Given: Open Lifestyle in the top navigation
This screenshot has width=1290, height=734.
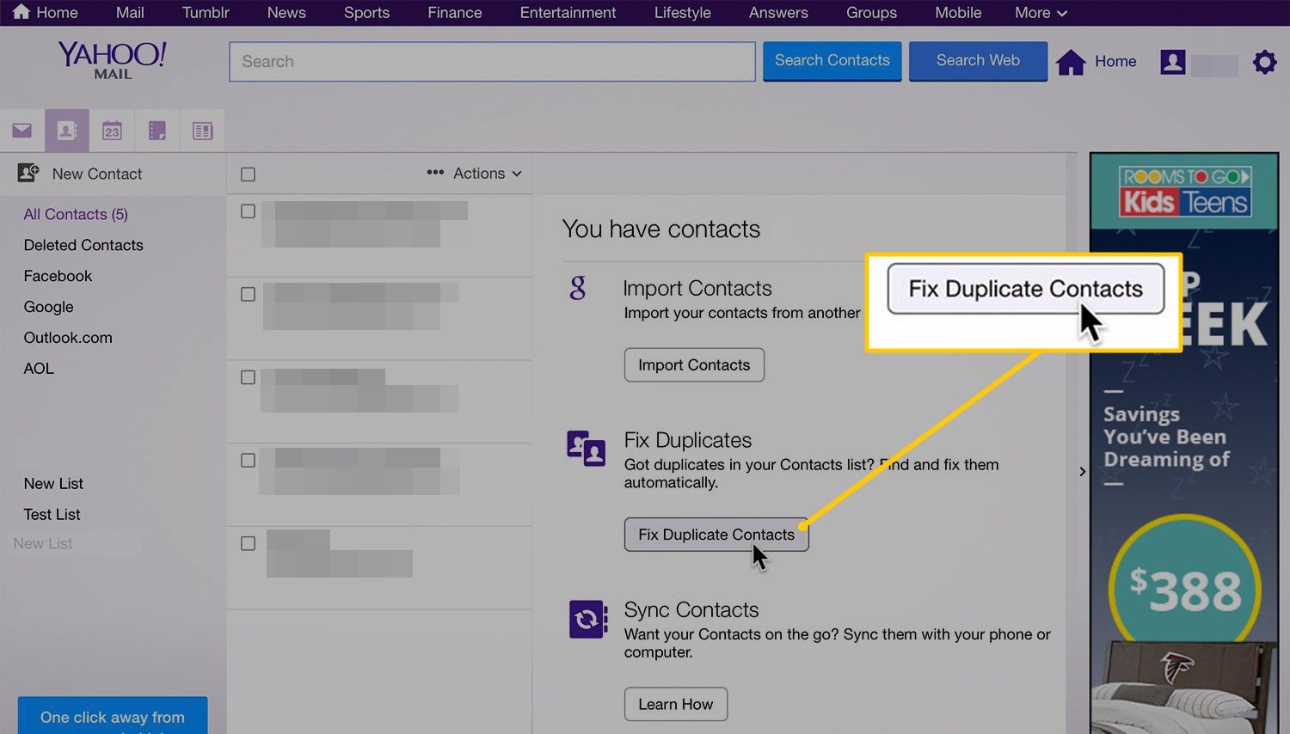Looking at the screenshot, I should click(682, 13).
